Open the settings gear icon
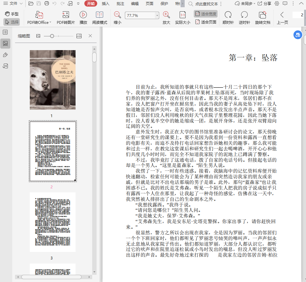The height and width of the screenshot is (282, 306). click(277, 3)
